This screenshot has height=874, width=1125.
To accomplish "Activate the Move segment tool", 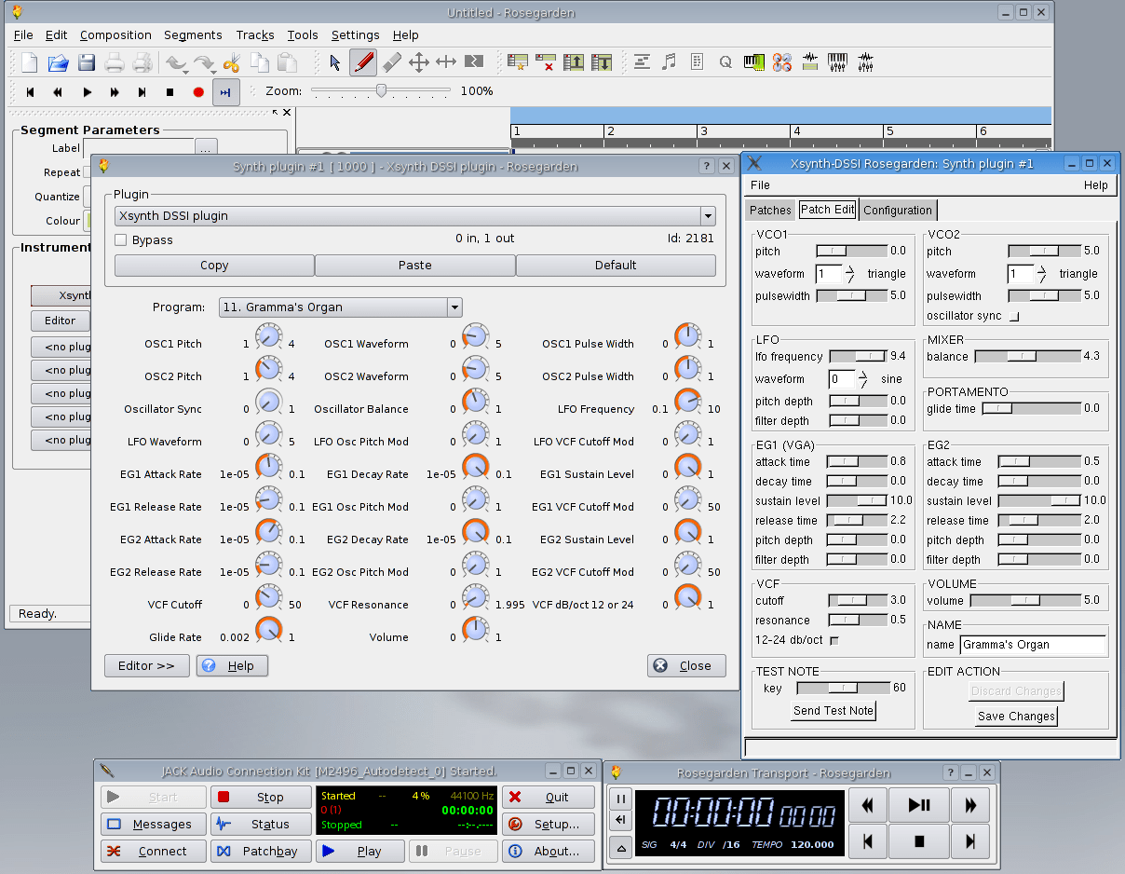I will click(419, 61).
